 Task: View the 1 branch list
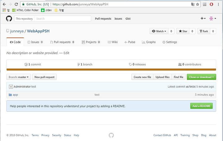[x=85, y=64]
